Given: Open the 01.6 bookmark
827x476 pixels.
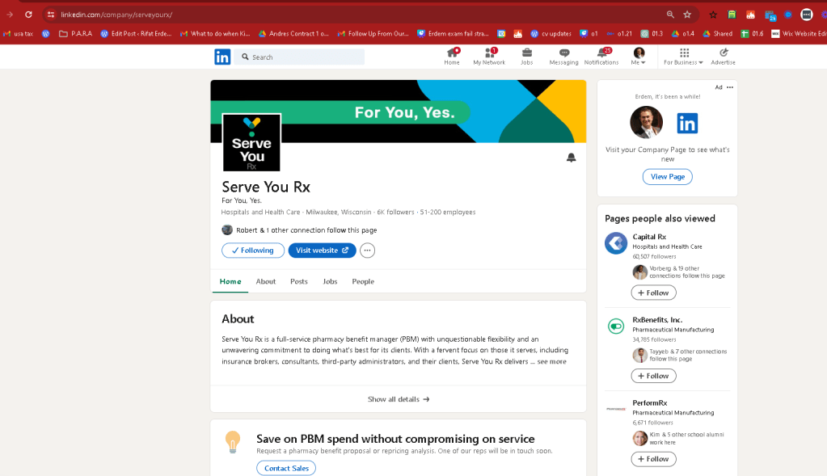Looking at the screenshot, I should (x=752, y=34).
